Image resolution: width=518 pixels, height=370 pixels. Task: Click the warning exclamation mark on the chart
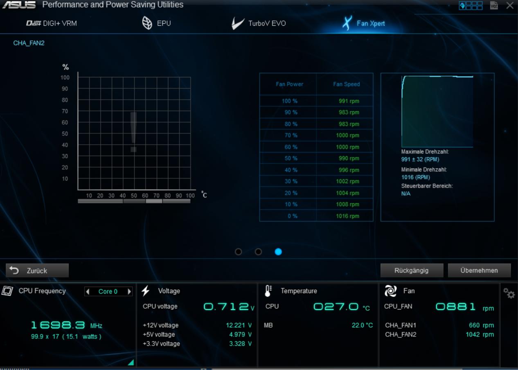tap(133, 132)
